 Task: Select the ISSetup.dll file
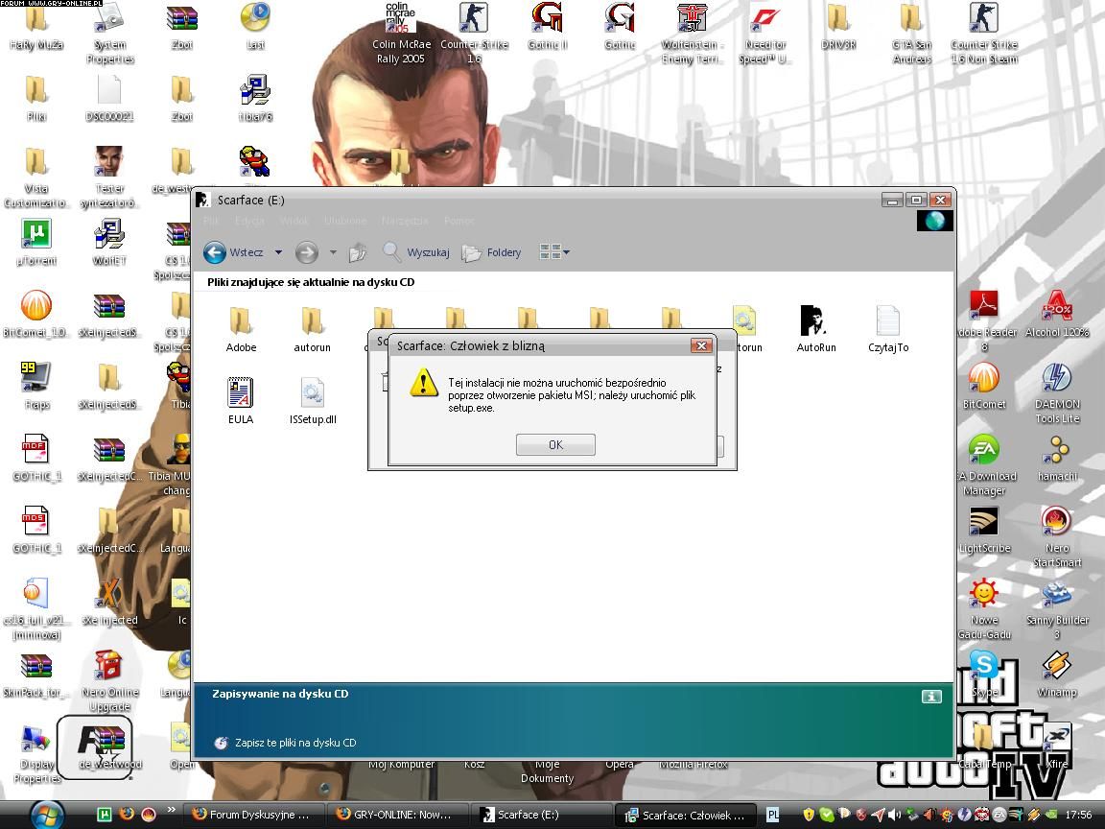[313, 399]
